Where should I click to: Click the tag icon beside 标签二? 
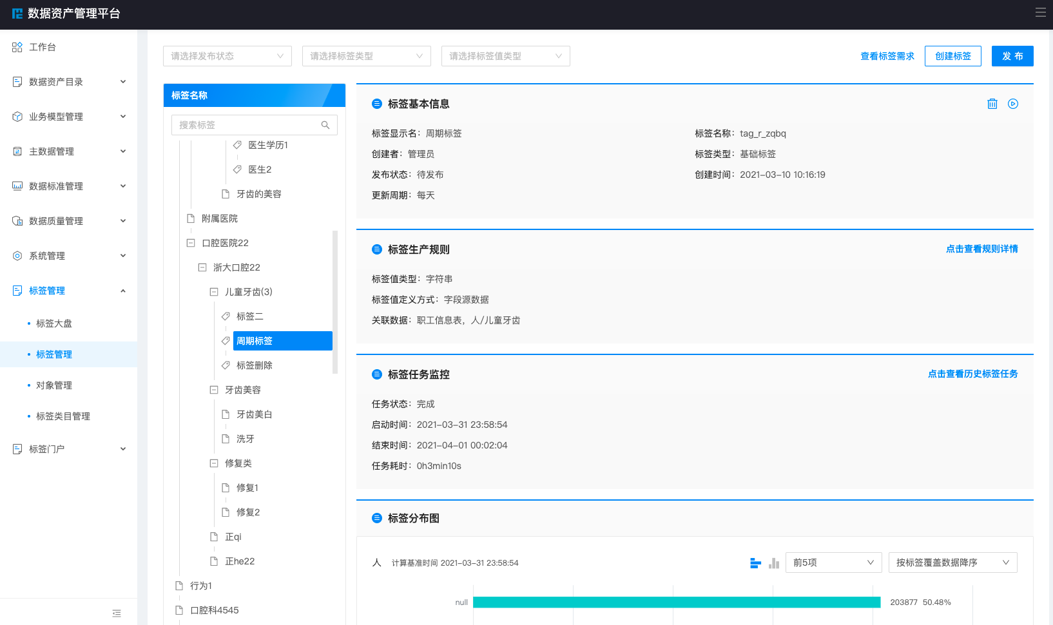tap(226, 316)
